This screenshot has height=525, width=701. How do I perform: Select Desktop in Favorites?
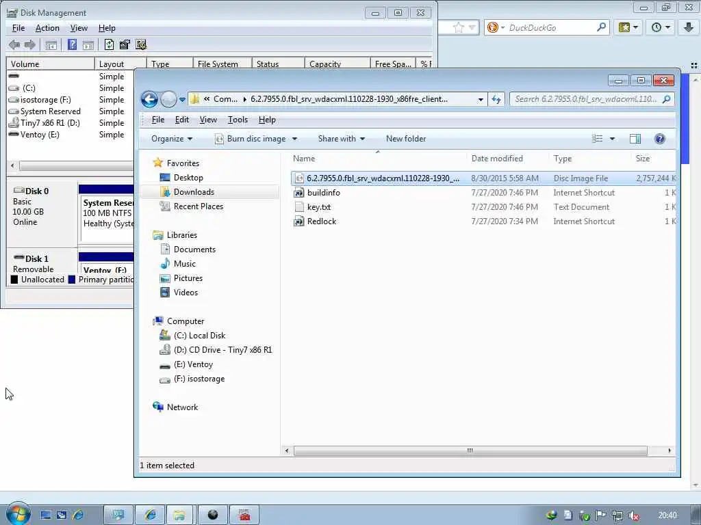(x=188, y=178)
